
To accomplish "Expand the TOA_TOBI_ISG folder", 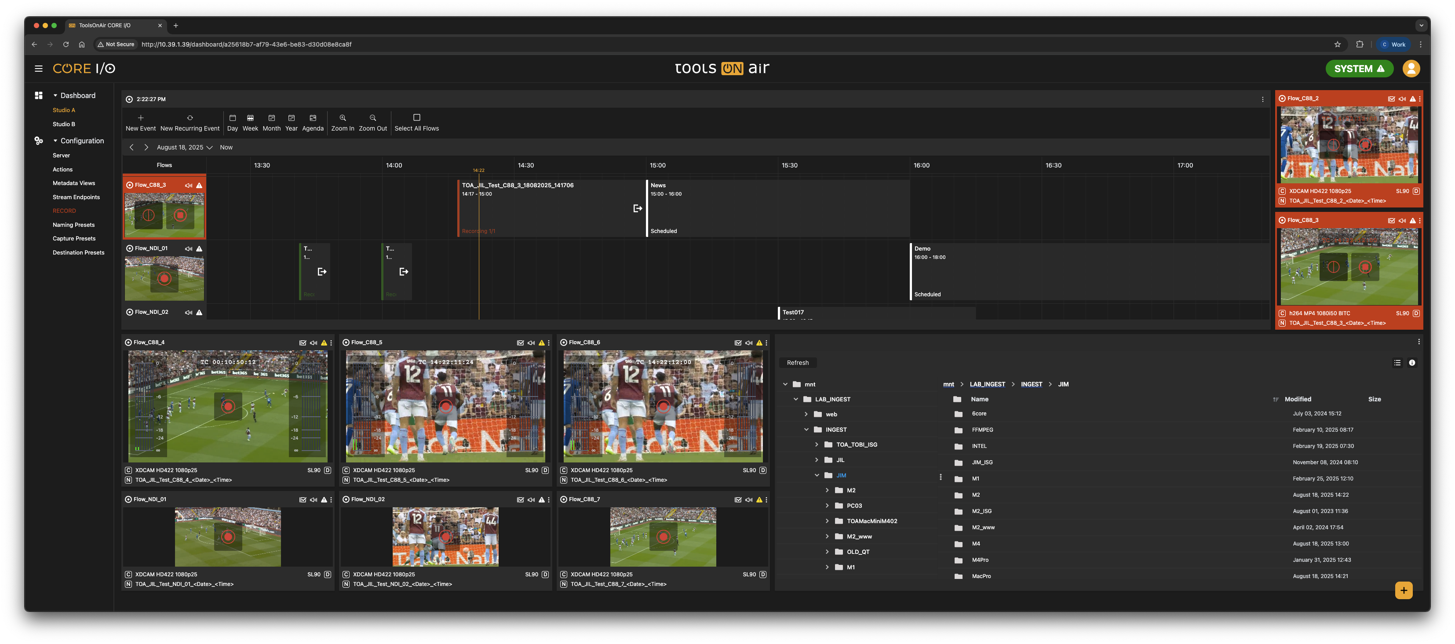I will pyautogui.click(x=816, y=444).
